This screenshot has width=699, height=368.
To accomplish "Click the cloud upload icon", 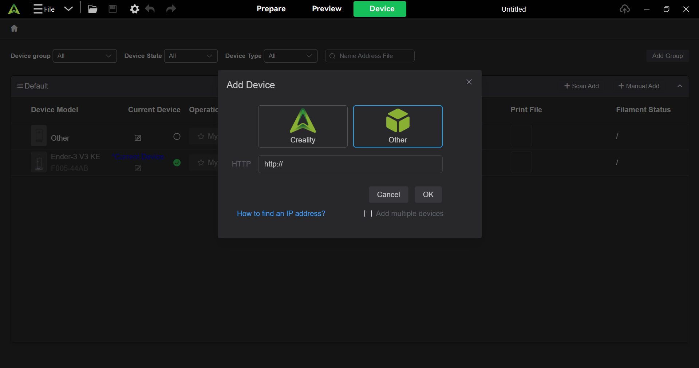I will tap(625, 9).
